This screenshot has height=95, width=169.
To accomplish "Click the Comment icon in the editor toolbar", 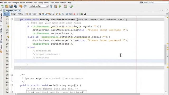I will [82, 14].
